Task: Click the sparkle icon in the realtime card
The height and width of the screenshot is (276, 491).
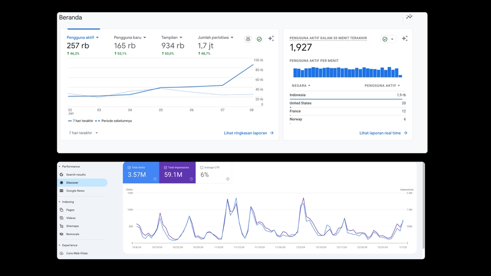Action: 405,38
